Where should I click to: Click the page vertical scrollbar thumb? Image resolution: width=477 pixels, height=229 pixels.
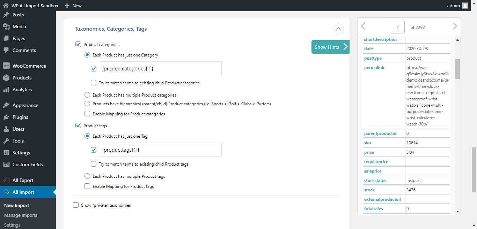474,170
